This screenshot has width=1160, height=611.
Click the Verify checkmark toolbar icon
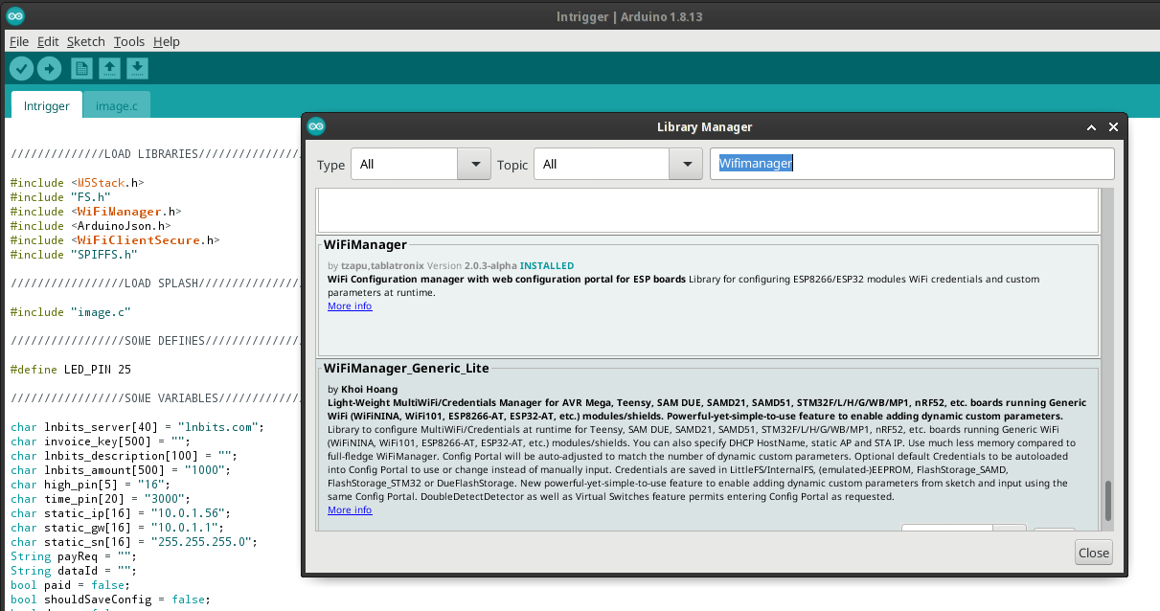coord(21,68)
